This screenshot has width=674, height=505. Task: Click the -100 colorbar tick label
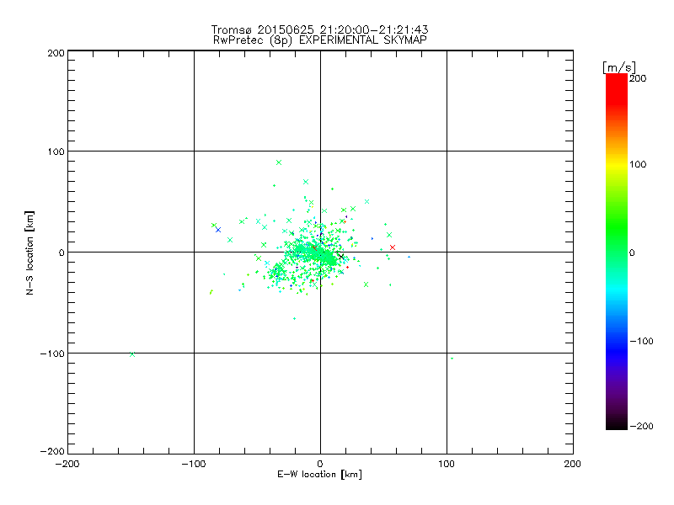pos(644,340)
